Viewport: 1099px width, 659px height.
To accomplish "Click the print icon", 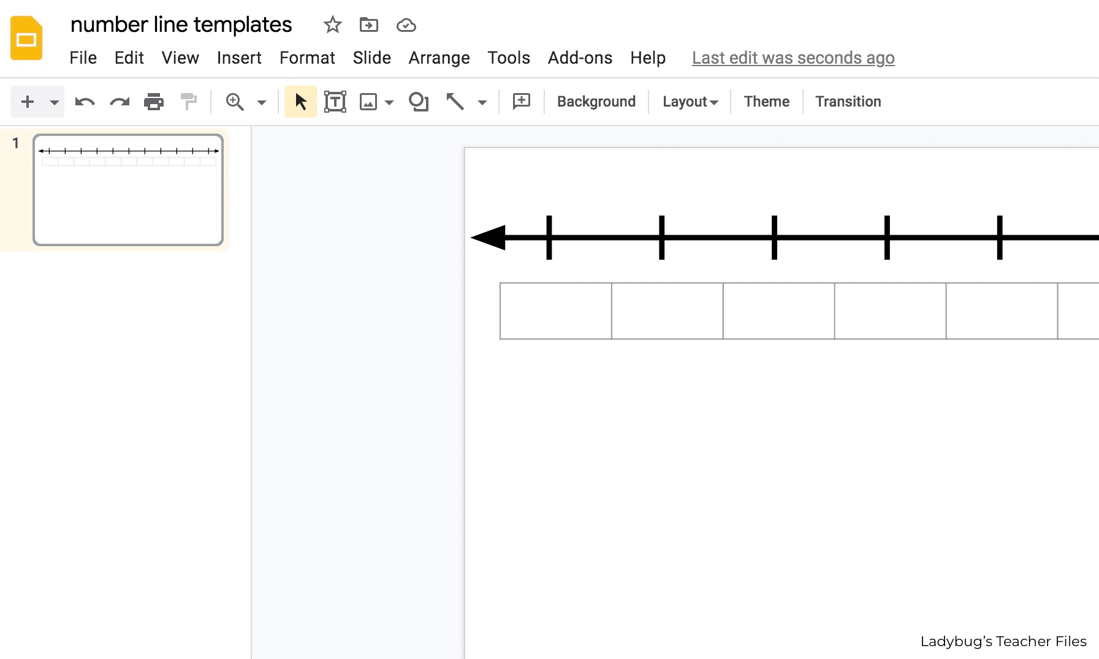I will pos(154,102).
